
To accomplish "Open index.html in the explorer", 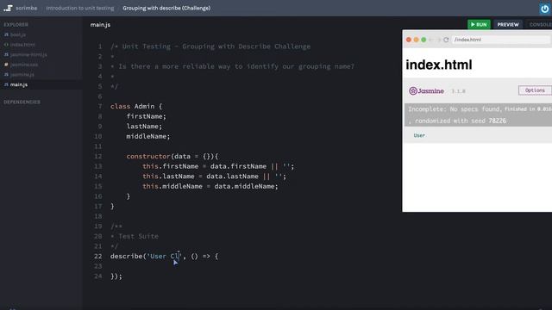I will click(x=22, y=44).
